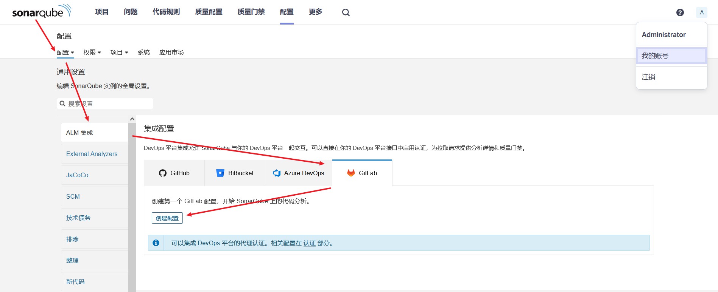This screenshot has width=718, height=292.
Task: Open the search magnifier in top navigation
Action: pyautogui.click(x=346, y=12)
